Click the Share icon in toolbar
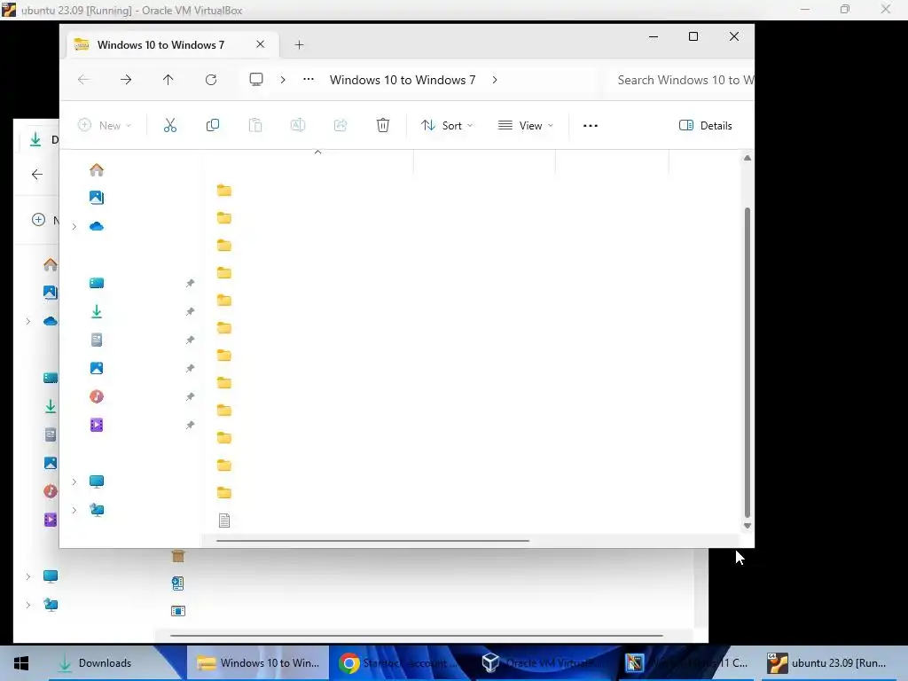The image size is (908, 681). (340, 125)
